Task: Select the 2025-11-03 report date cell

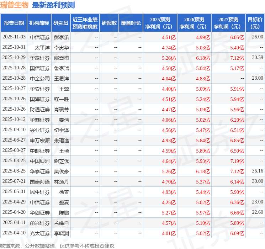Action: 14,37
